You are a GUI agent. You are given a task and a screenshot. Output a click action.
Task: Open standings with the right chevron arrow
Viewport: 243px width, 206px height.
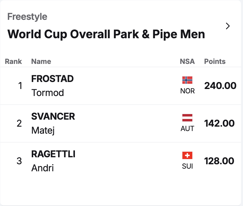[x=228, y=26]
